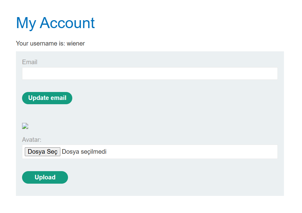Focus the email address text box

(x=150, y=73)
